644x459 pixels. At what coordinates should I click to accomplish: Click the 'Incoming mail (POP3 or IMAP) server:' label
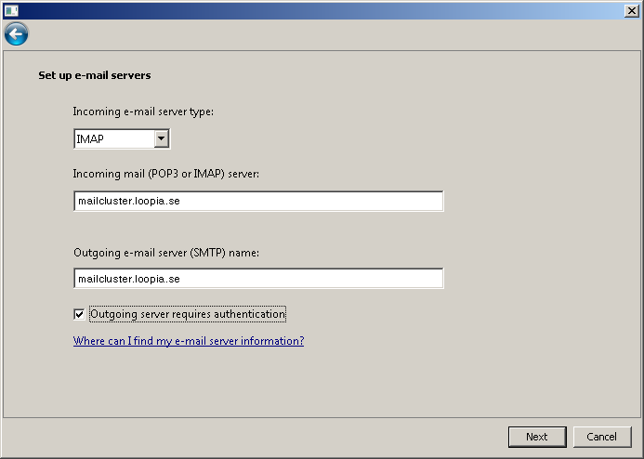[166, 174]
